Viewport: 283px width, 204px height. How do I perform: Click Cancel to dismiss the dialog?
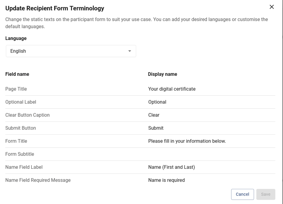pyautogui.click(x=242, y=194)
